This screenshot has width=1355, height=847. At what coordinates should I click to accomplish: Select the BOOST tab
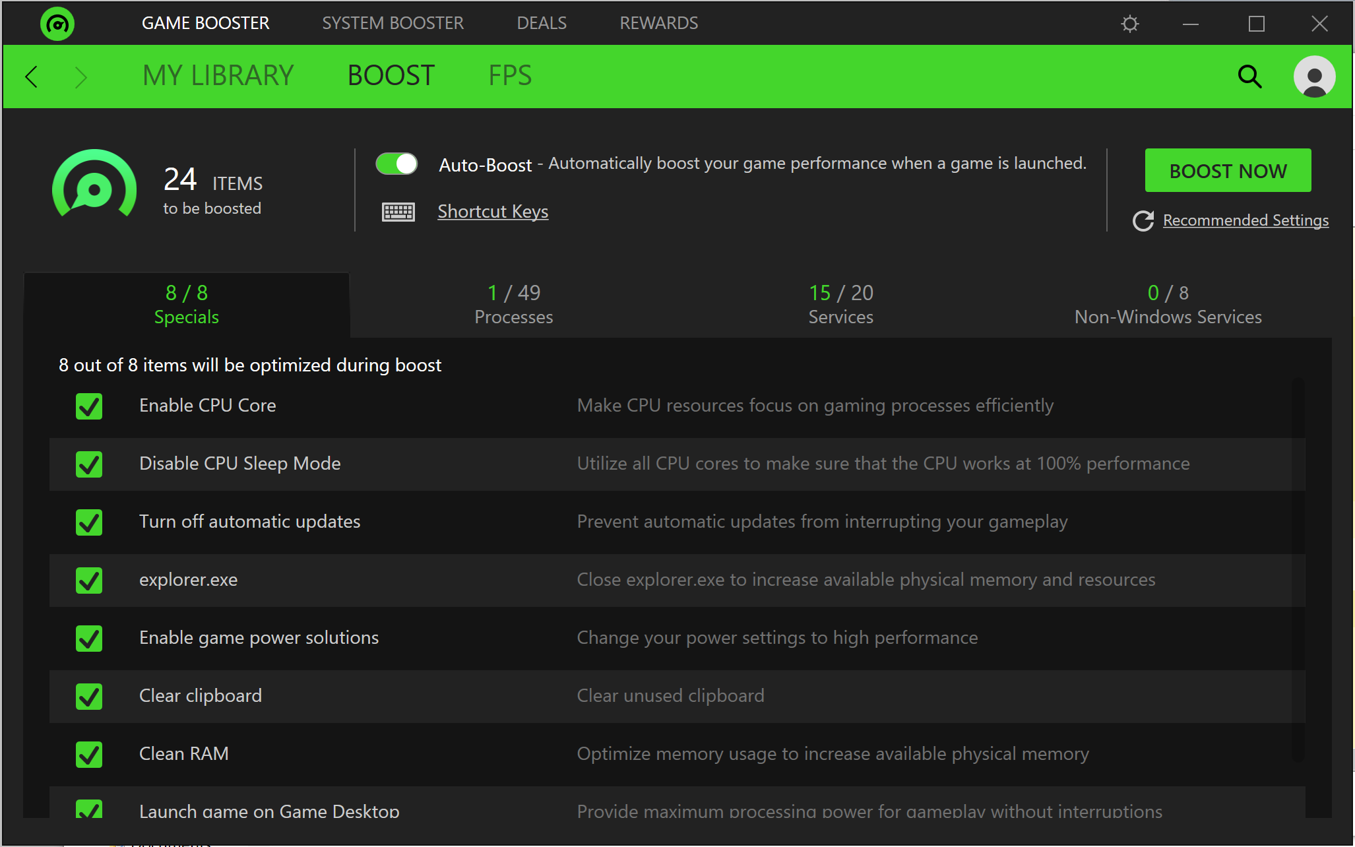391,76
